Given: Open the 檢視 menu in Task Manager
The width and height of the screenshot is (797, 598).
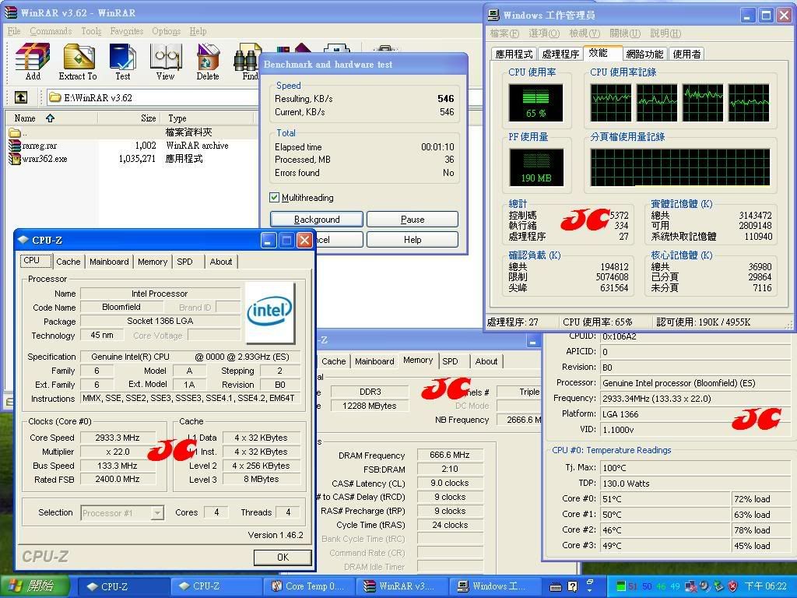Looking at the screenshot, I should (585, 33).
